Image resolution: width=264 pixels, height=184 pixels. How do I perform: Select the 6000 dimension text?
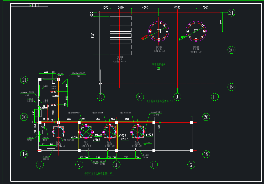pos(177,7)
